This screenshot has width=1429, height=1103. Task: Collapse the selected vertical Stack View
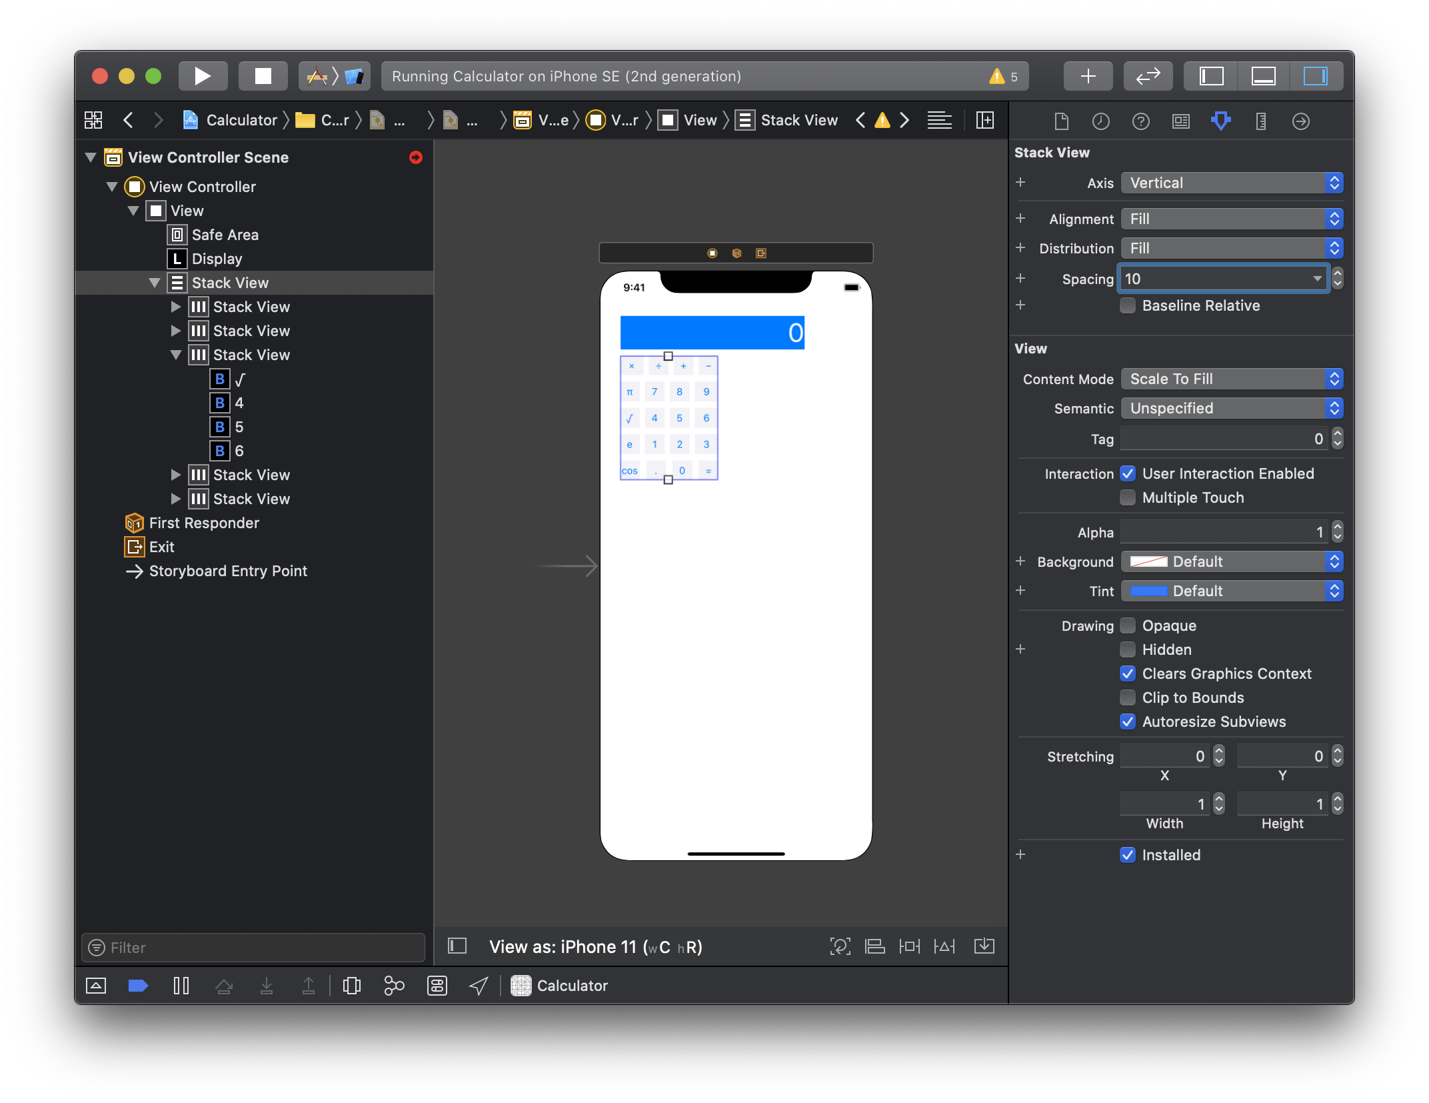(155, 283)
